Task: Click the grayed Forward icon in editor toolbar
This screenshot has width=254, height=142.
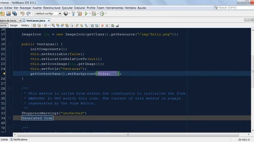Action: tap(46, 25)
